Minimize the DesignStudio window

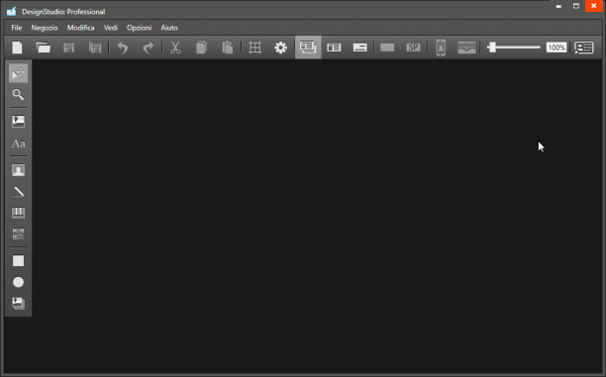tap(558, 6)
